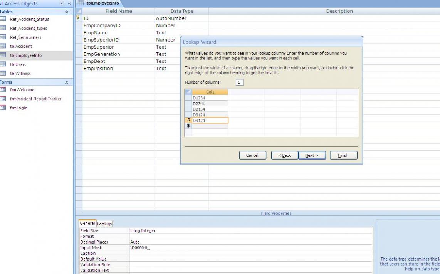Click the fmrWelcome form icon
Screen dimensions: 440x274
(3, 90)
